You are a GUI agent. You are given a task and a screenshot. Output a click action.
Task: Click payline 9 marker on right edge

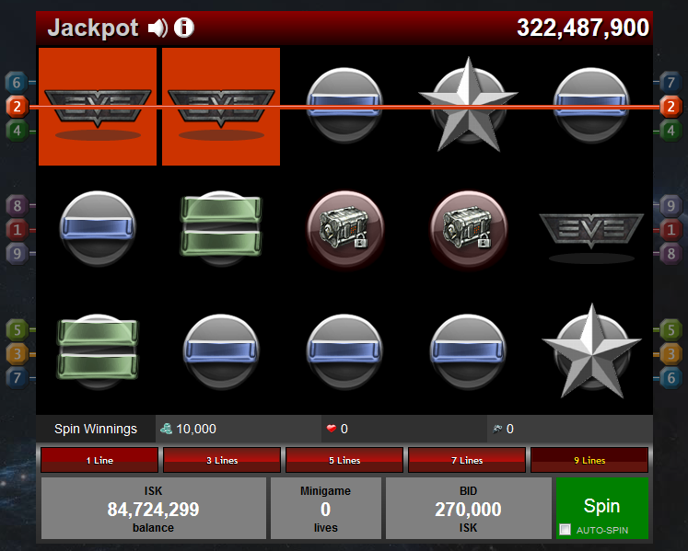tap(671, 205)
